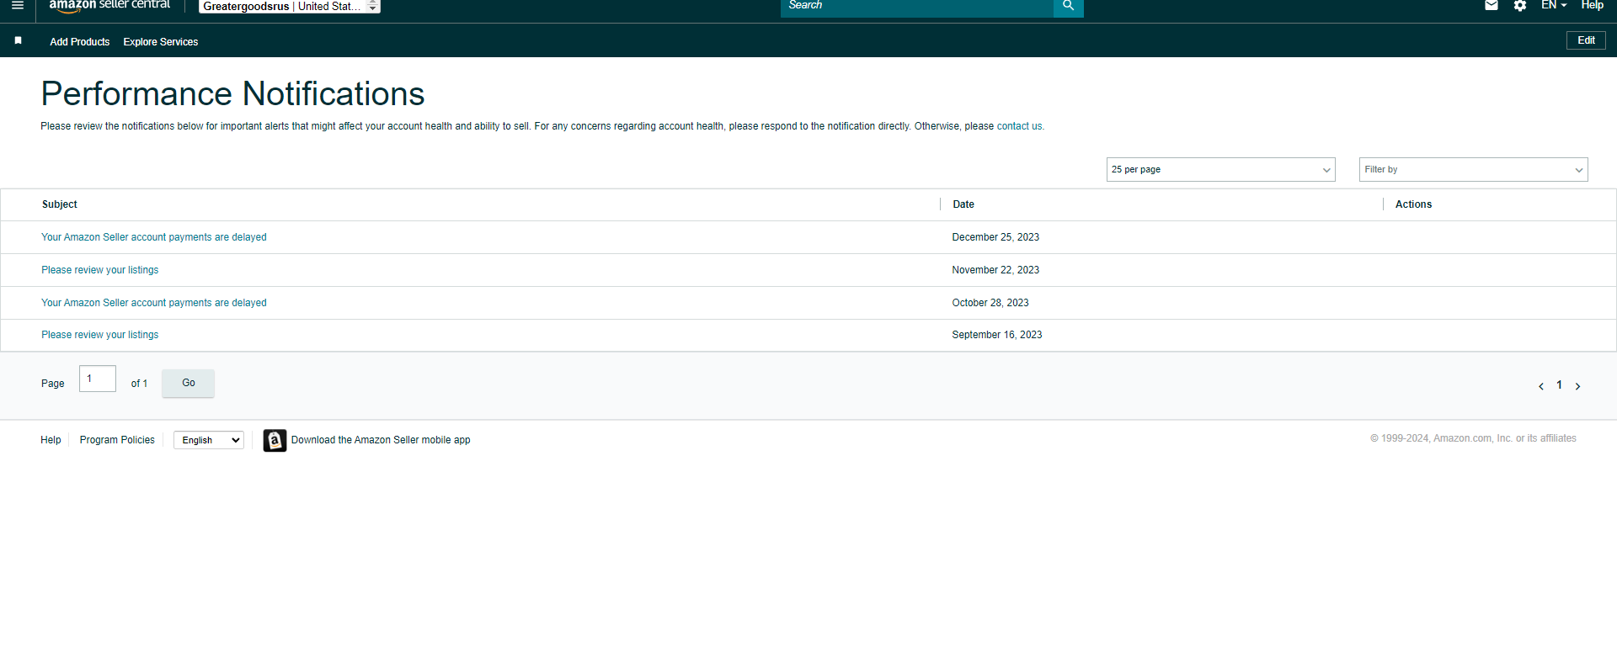1617x668 pixels.
Task: Click the search magnifier button
Action: coord(1068,7)
